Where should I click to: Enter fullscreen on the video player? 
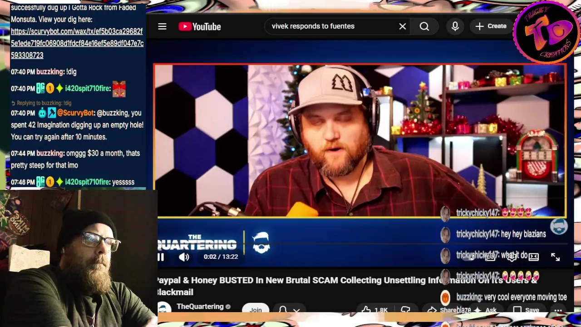pos(555,257)
